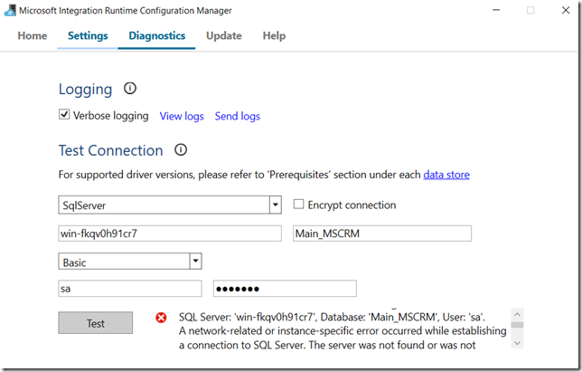Uncheck the Verbose logging checkbox

(x=64, y=114)
